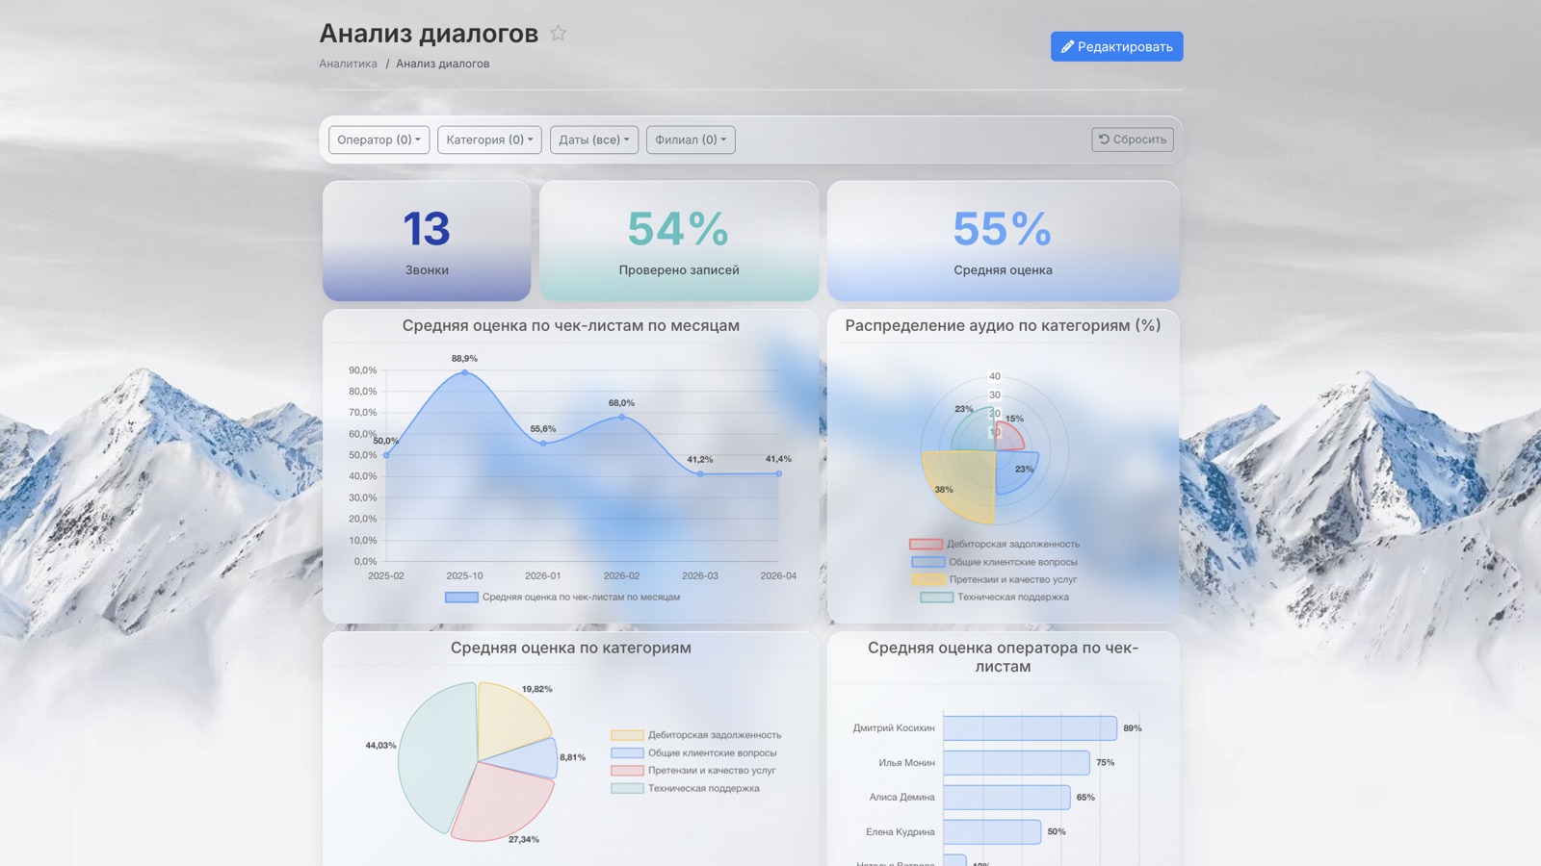Click the 2025-10 axis label
The image size is (1541, 866).
click(x=464, y=576)
